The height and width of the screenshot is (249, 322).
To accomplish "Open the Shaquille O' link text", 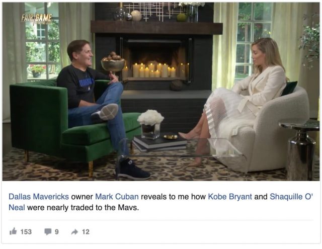I will pyautogui.click(x=291, y=197).
